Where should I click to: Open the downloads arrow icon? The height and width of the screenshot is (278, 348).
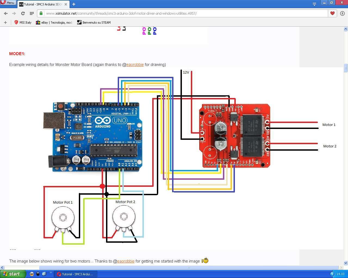[342, 13]
